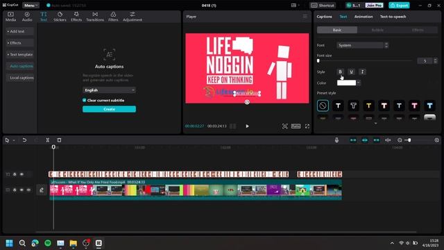The height and width of the screenshot is (250, 444).
Task: Open the Media panel
Action: pos(10,17)
